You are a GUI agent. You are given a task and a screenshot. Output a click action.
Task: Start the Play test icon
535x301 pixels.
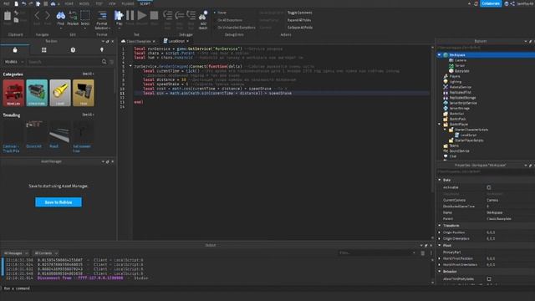click(x=119, y=15)
